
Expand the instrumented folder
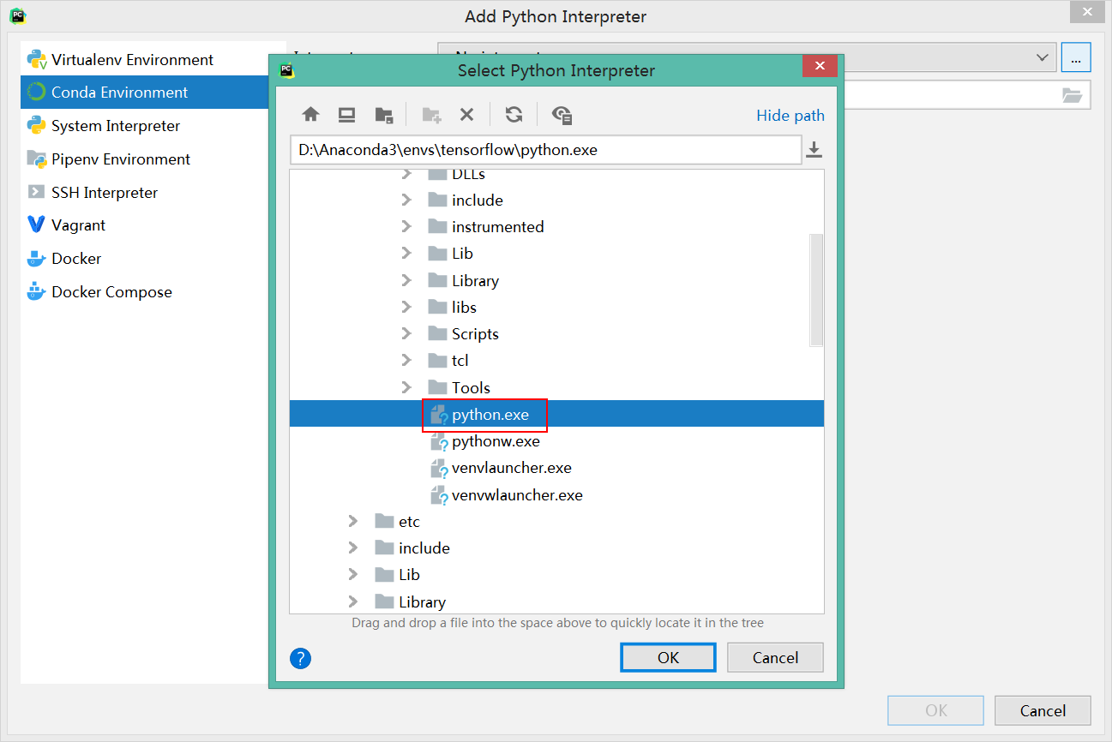click(407, 227)
